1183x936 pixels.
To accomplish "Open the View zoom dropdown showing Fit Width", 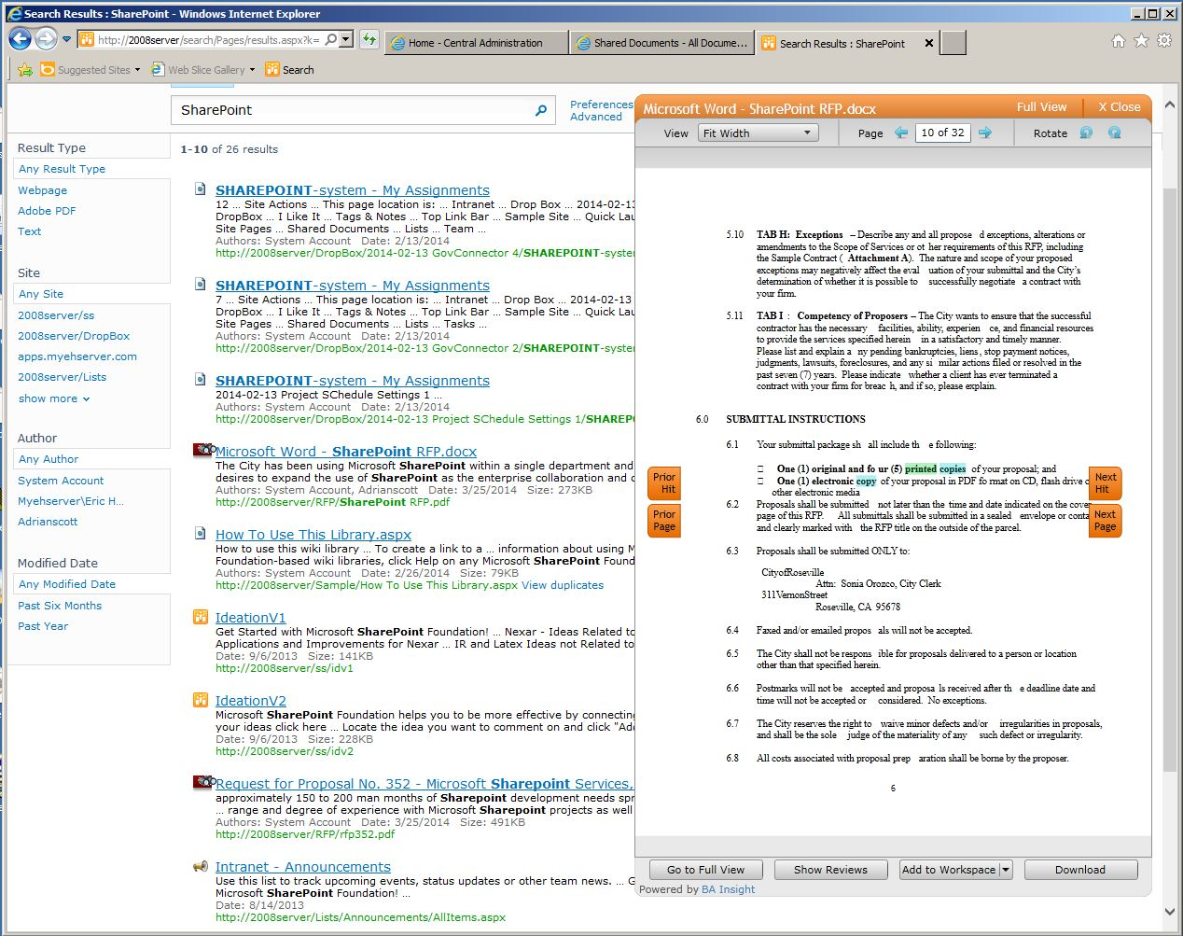I will coord(758,133).
